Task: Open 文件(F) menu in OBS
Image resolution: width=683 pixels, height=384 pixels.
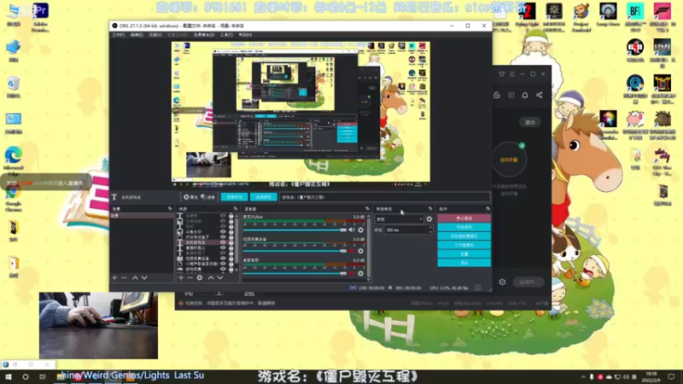Action: pyautogui.click(x=118, y=35)
